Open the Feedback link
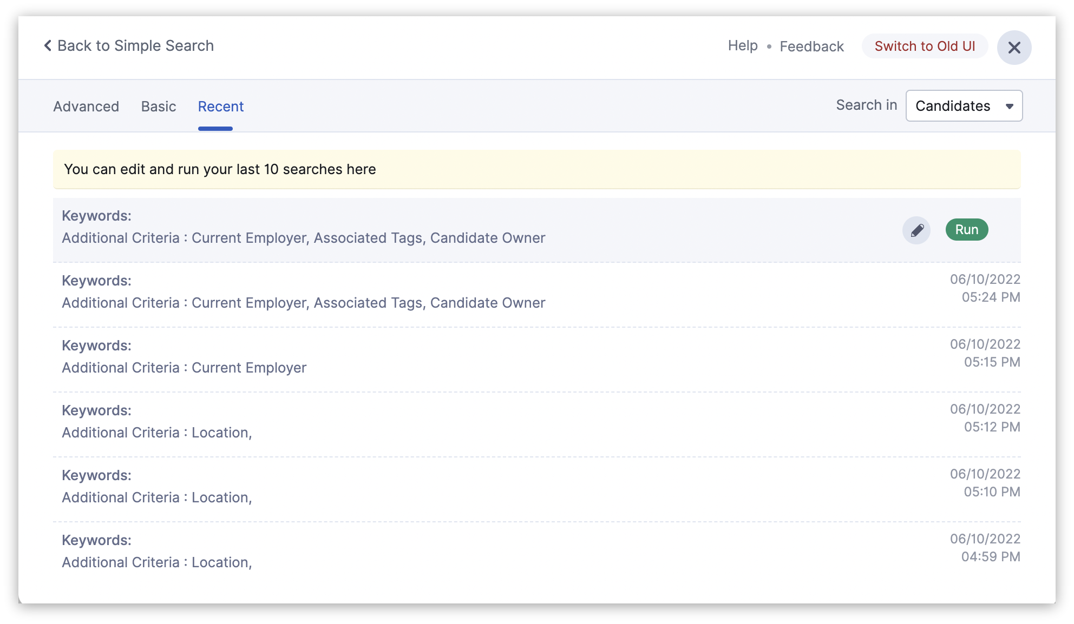 (811, 47)
